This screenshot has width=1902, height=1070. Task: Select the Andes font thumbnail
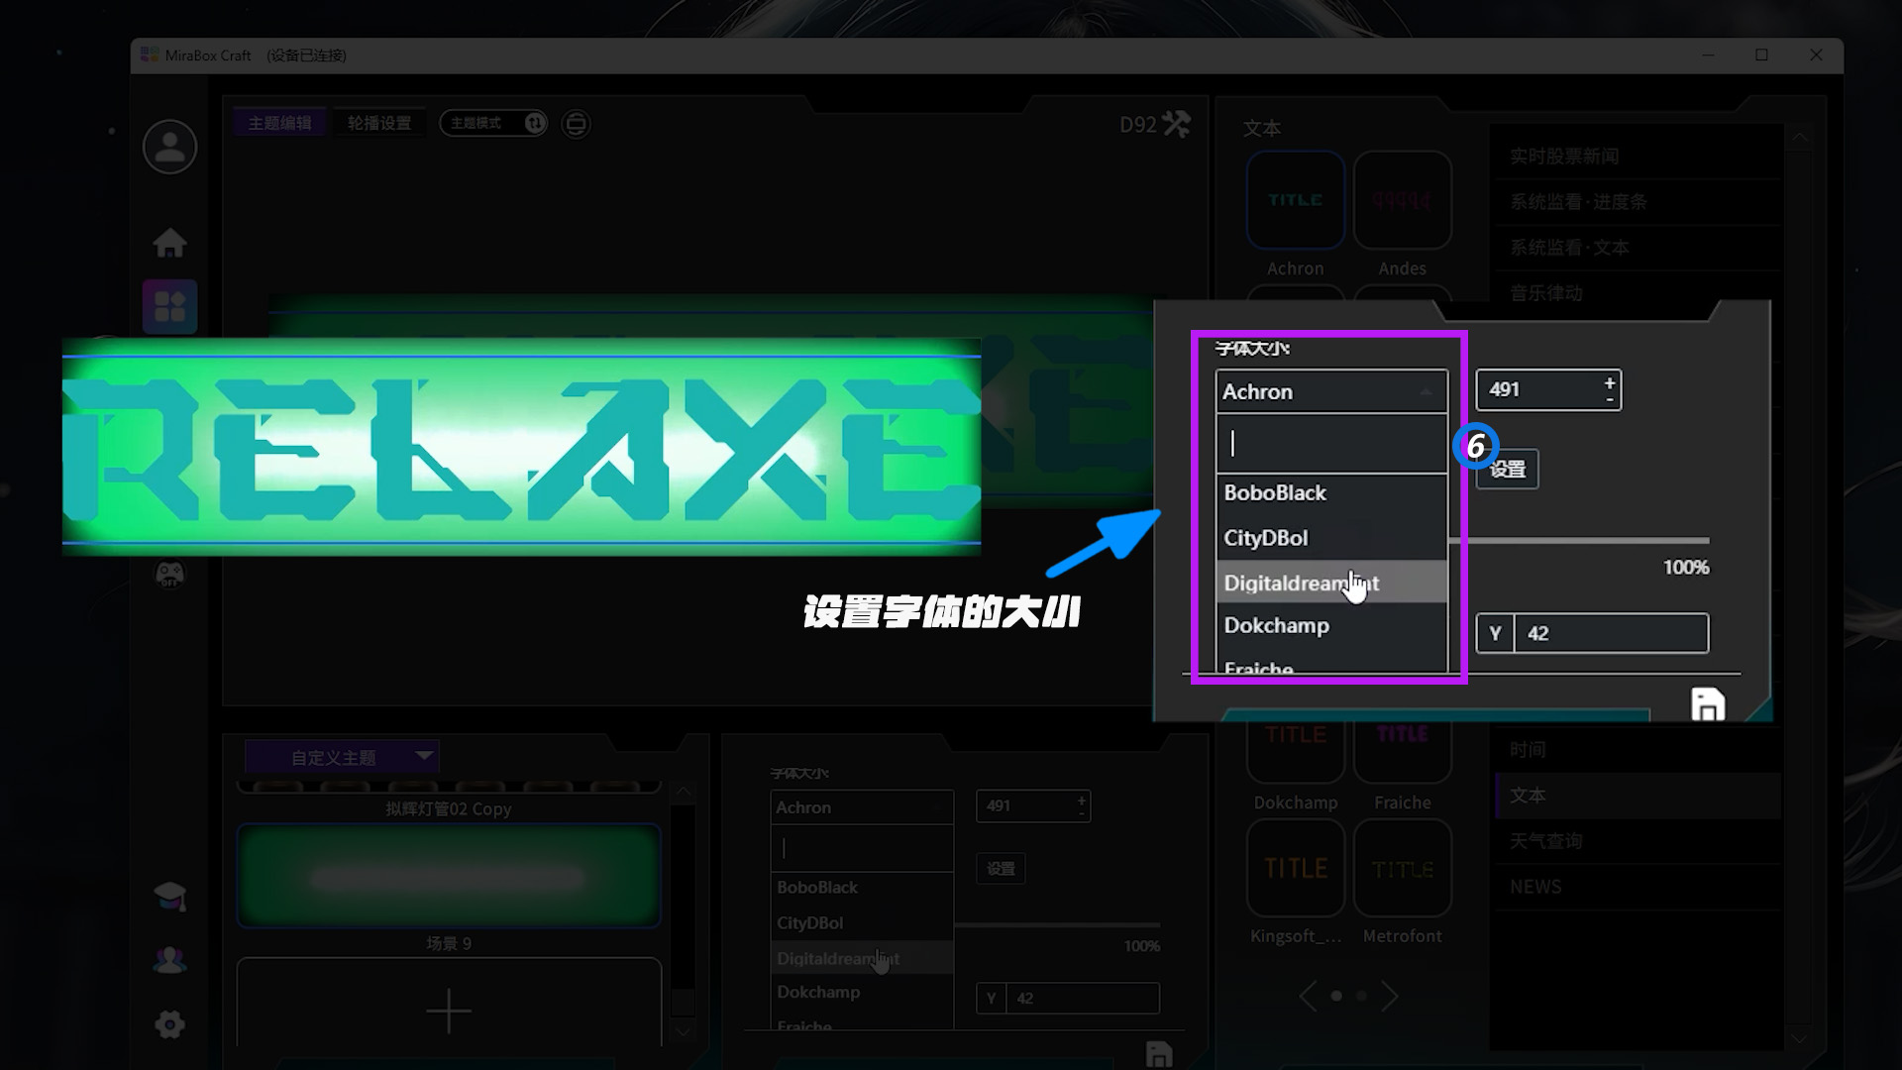pyautogui.click(x=1403, y=200)
